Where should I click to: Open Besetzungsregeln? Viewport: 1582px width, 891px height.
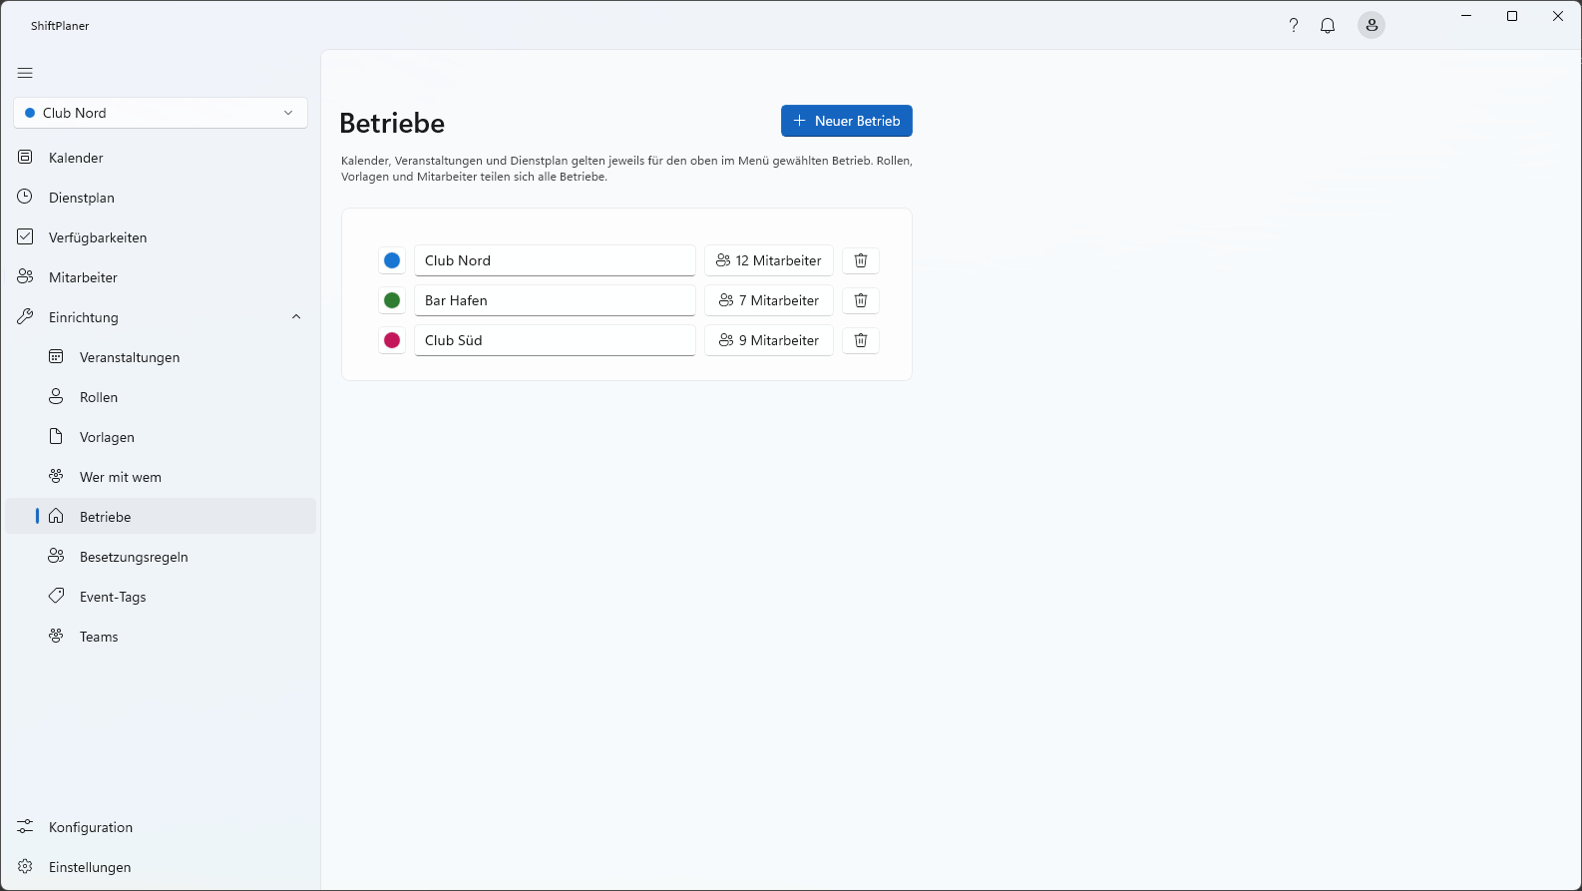point(161,557)
